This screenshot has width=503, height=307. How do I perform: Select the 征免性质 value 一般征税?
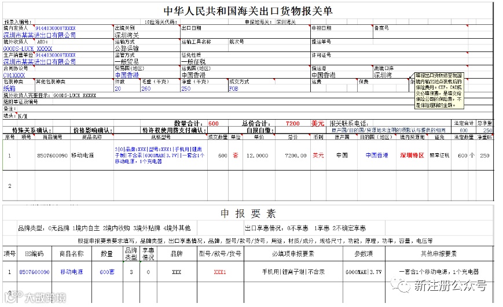[x=193, y=62]
